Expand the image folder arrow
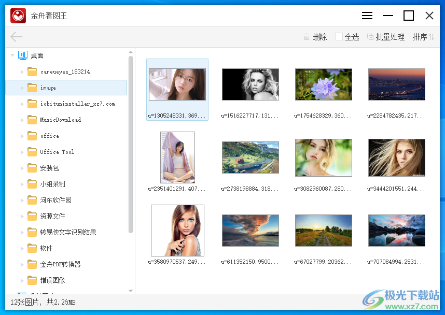This screenshot has height=315, width=445. coord(22,88)
